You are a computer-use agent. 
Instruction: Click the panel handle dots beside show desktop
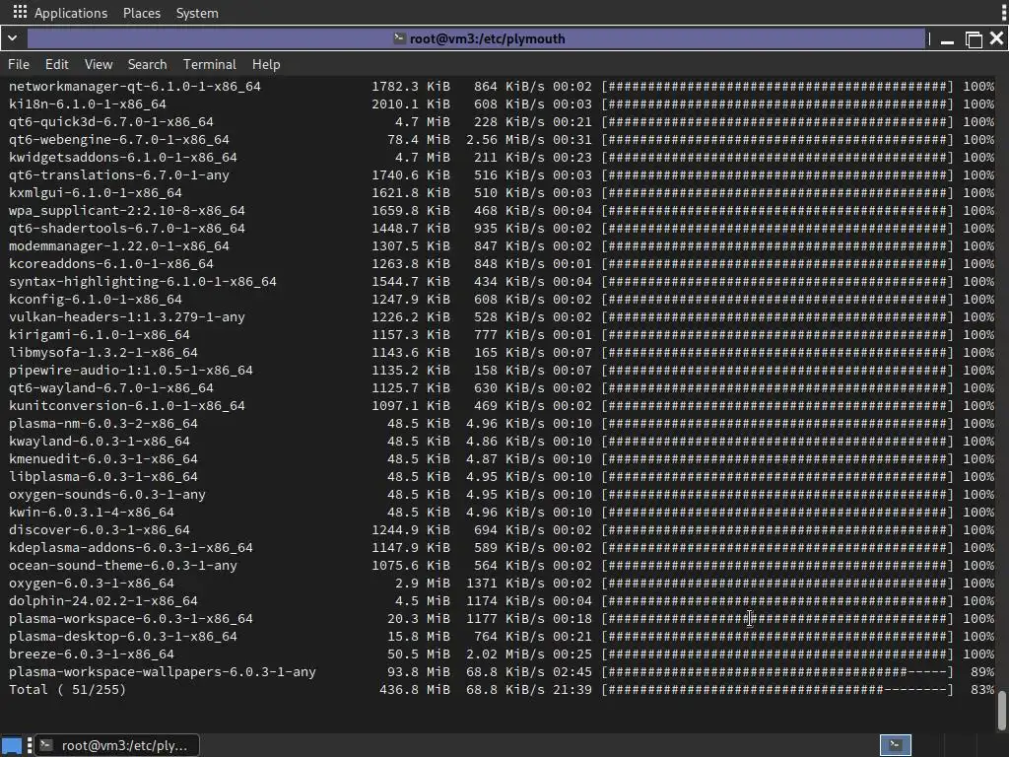tap(30, 745)
